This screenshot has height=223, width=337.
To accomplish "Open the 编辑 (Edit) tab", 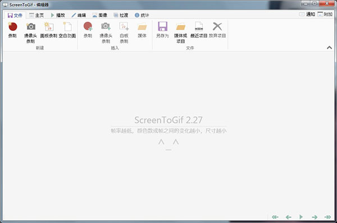I will 79,15.
